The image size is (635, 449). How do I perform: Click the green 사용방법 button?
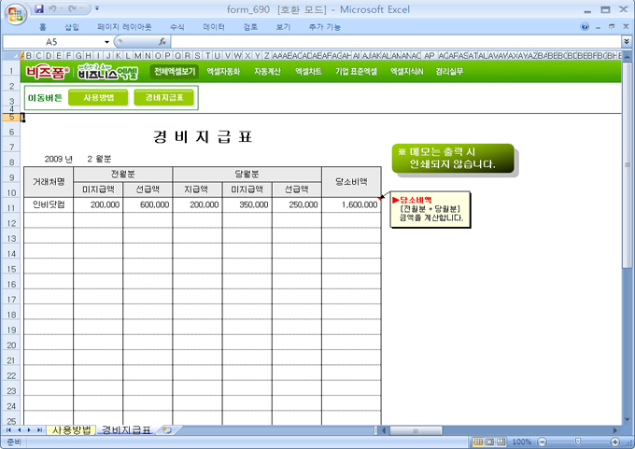tap(98, 98)
